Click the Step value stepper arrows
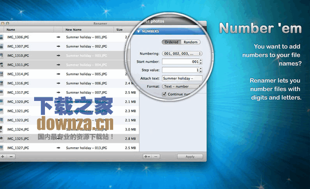The height and width of the screenshot is (189, 310). (200, 70)
